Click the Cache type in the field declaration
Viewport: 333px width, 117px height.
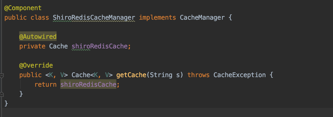(x=58, y=46)
